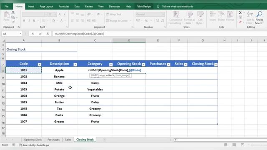Open the Fill Color picker
The height and width of the screenshot is (150, 267).
click(53, 21)
